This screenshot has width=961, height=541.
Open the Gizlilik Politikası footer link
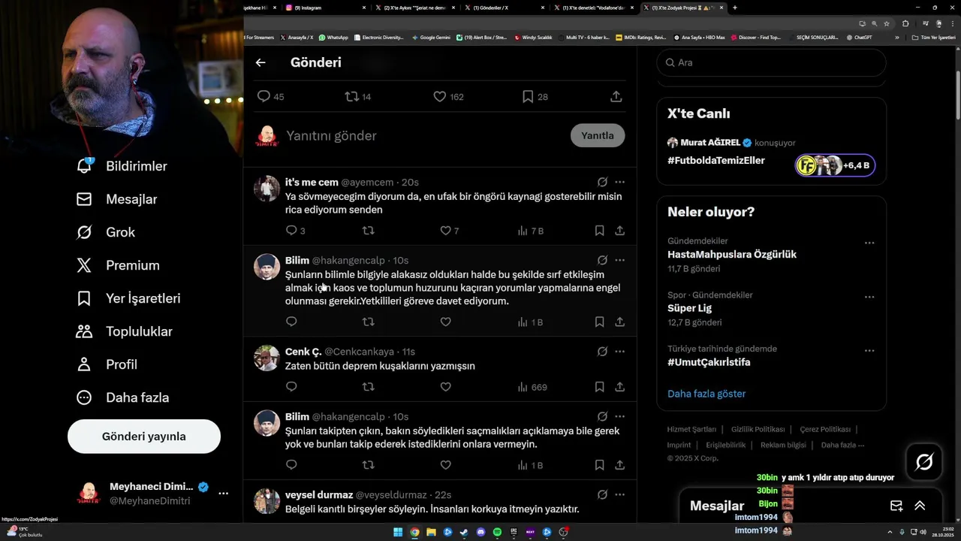(x=758, y=429)
